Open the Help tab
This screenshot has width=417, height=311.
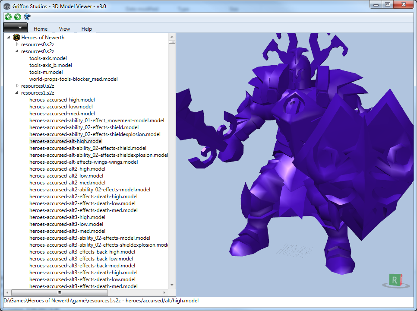pos(86,29)
